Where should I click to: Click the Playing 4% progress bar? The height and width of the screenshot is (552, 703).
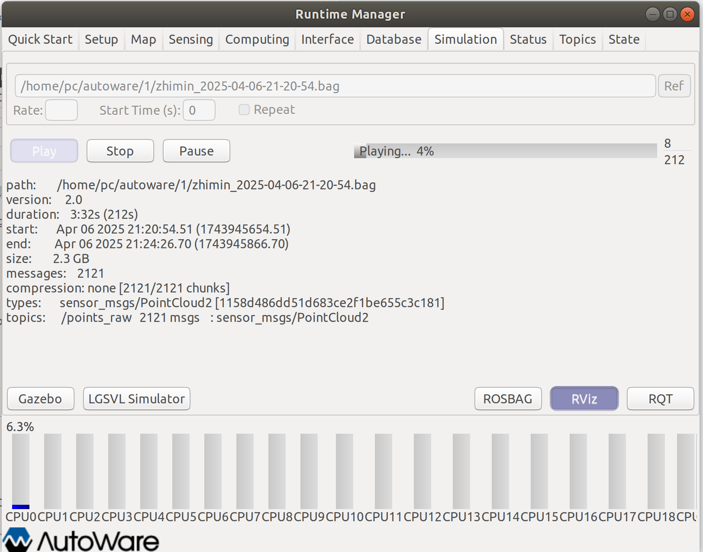(x=505, y=151)
